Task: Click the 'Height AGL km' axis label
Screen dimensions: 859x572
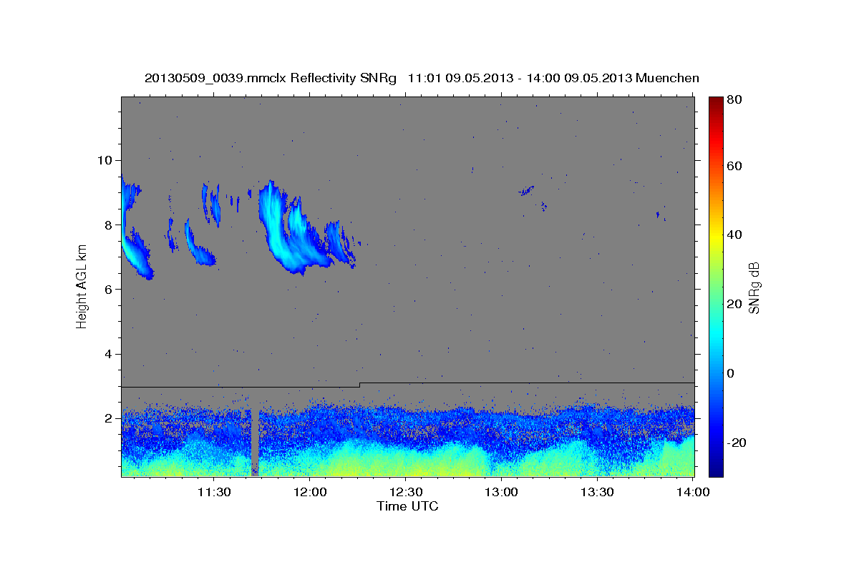Action: pos(82,287)
